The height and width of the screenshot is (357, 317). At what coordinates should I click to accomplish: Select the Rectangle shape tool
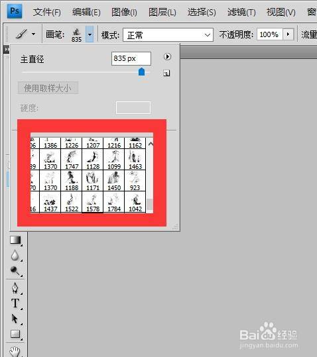15,334
